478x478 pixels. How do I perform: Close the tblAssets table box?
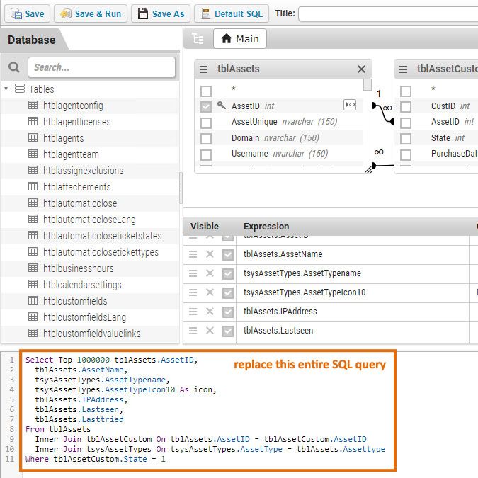tap(362, 69)
